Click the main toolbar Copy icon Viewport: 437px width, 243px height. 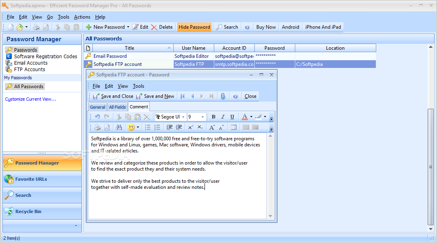point(67,27)
